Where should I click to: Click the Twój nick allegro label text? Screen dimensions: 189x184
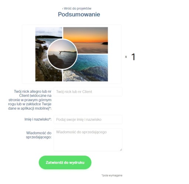point(30,100)
